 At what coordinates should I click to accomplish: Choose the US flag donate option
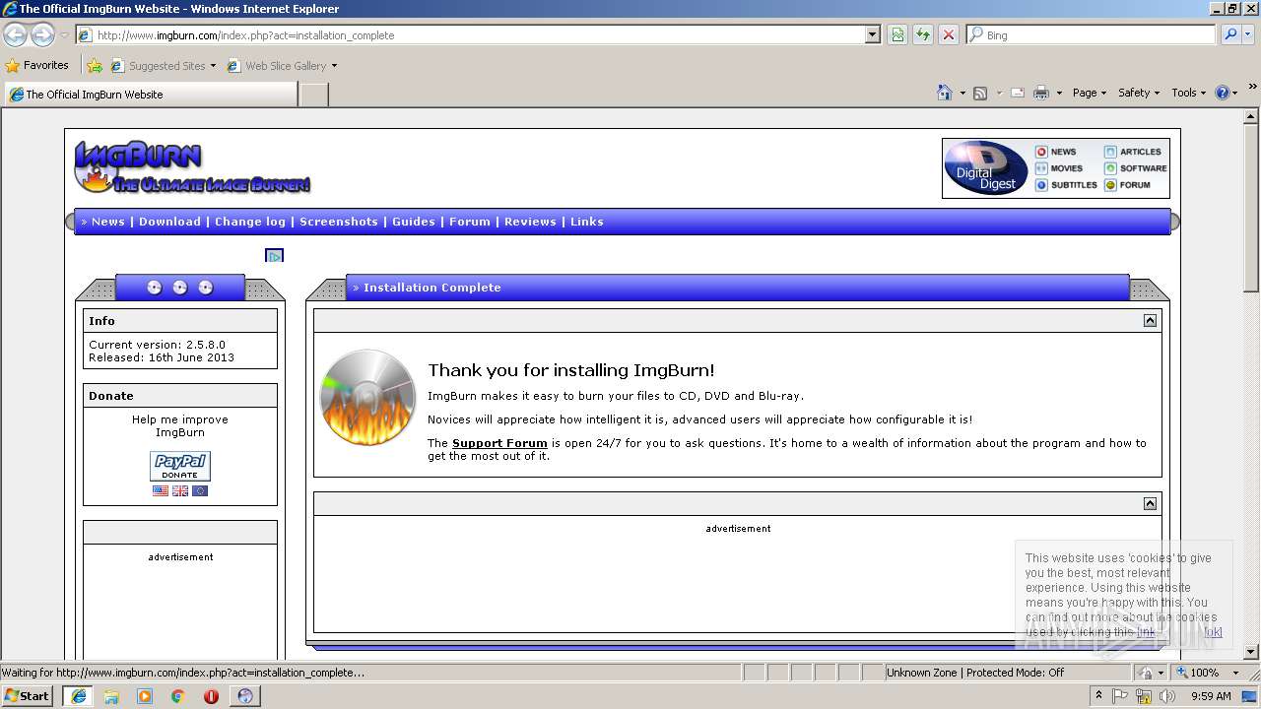(x=161, y=490)
